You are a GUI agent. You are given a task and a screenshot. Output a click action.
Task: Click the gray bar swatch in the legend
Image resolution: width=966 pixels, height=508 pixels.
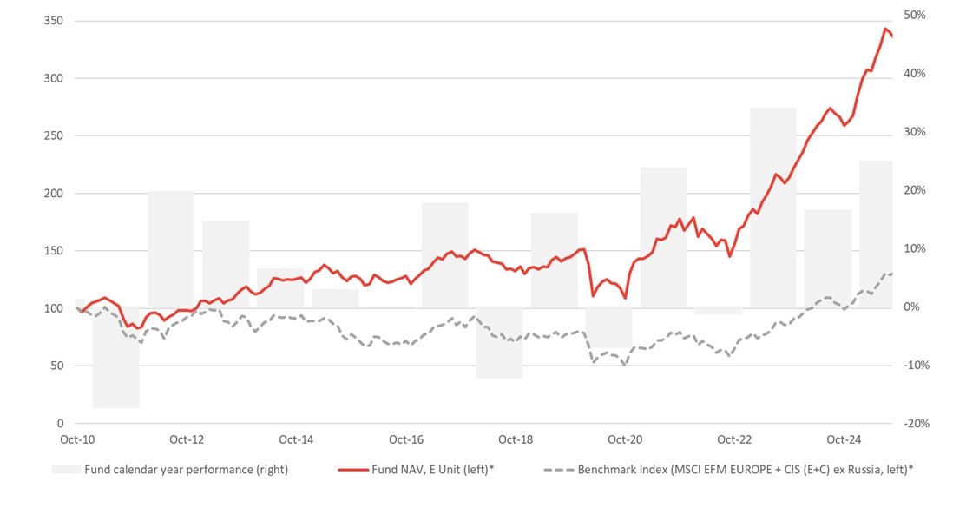pyautogui.click(x=66, y=470)
